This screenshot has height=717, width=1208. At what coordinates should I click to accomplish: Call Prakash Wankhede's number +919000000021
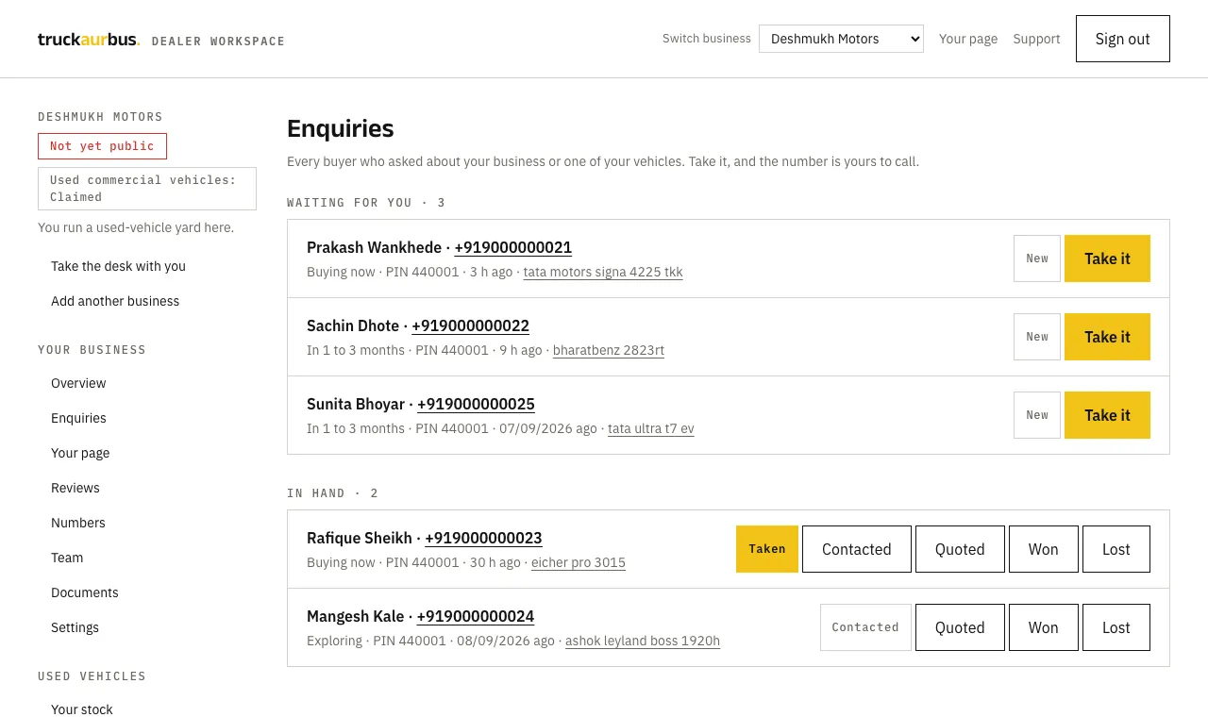pyautogui.click(x=512, y=247)
